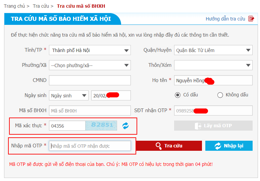Click the Lấy mã OTP button
This screenshot has height=181, width=260.
(x=213, y=126)
